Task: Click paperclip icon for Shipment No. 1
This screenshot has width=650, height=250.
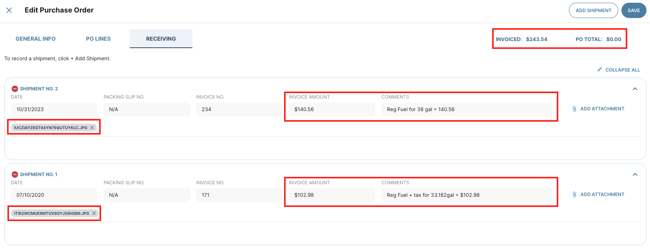Action: (574, 194)
